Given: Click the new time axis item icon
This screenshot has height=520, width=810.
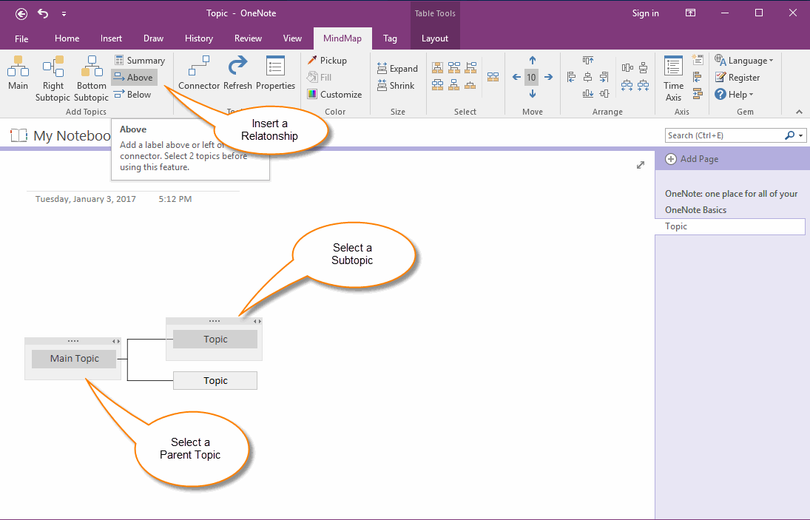Looking at the screenshot, I should pos(698,60).
